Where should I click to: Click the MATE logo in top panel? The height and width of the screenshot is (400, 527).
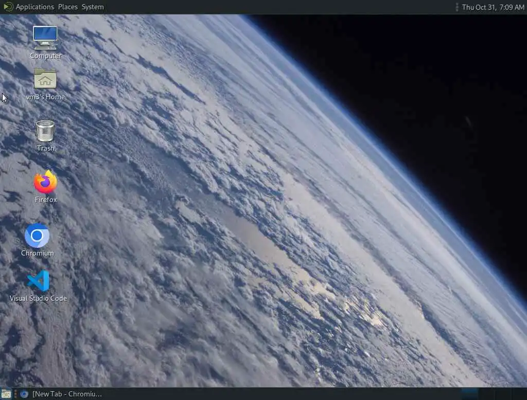pyautogui.click(x=8, y=7)
